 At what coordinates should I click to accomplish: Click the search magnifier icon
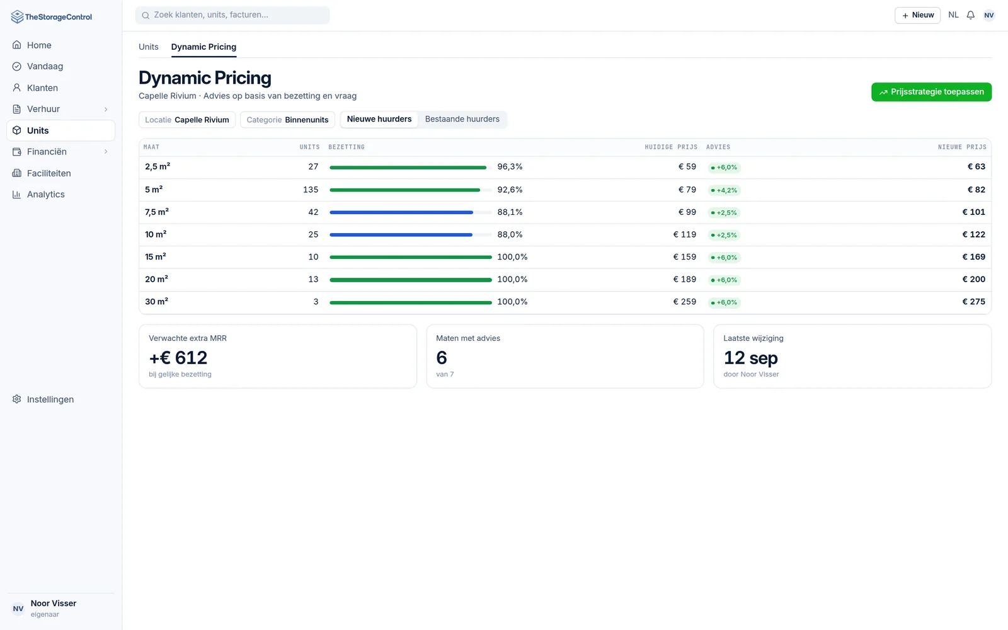click(x=146, y=15)
